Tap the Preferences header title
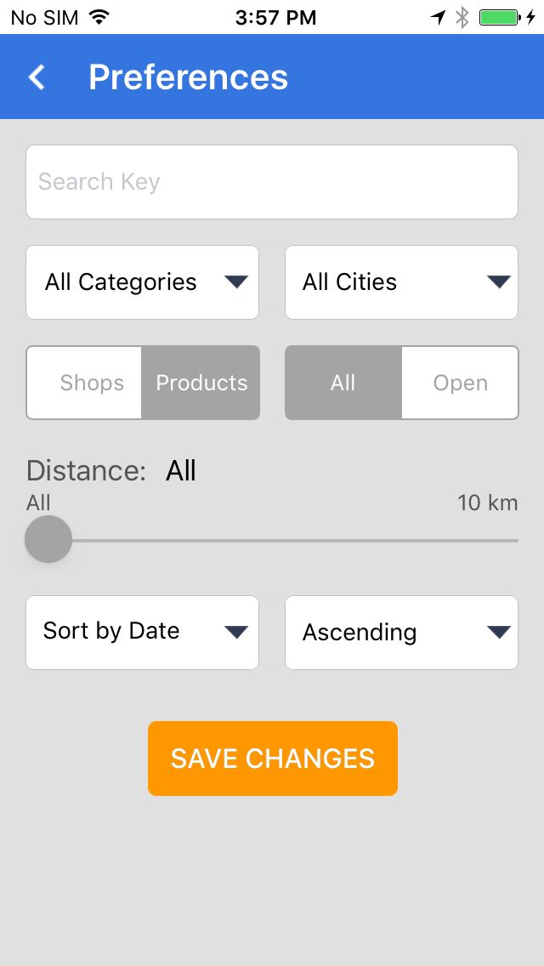This screenshot has height=966, width=544. [188, 77]
